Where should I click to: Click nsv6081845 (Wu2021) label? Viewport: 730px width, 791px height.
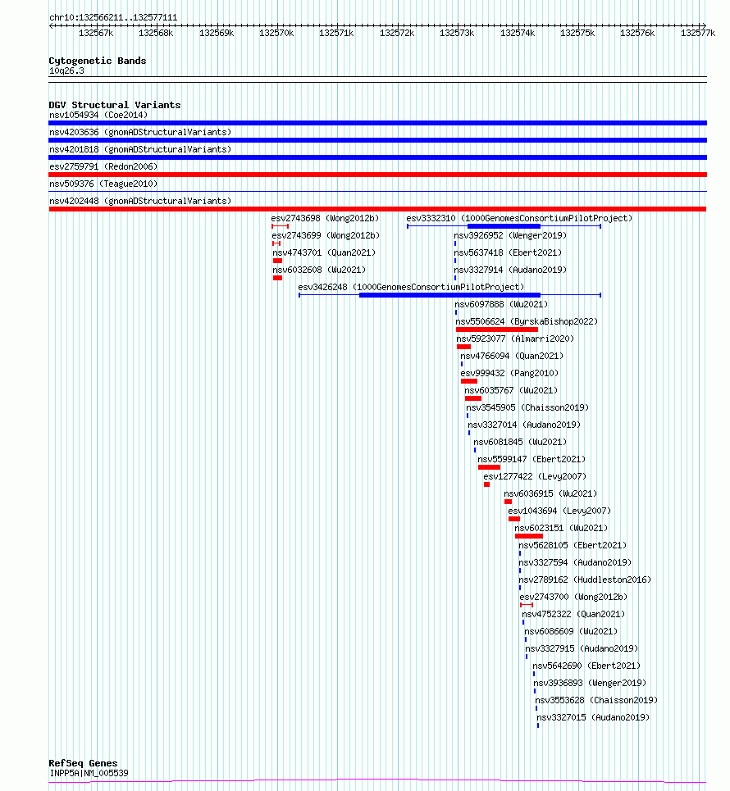pos(520,442)
